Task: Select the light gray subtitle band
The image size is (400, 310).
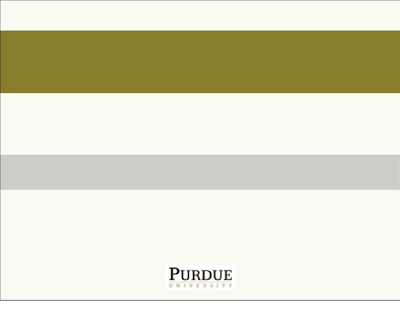Action: pos(200,172)
